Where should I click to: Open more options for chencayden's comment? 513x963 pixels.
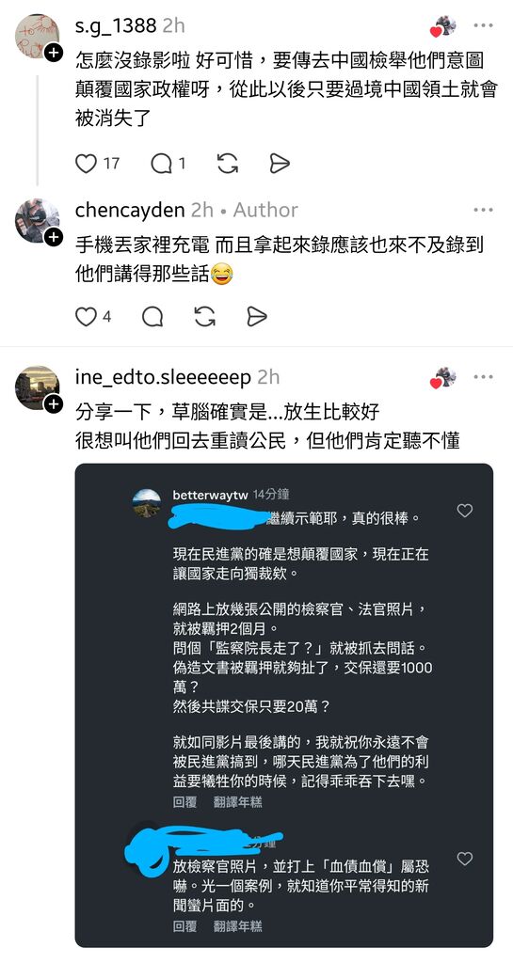[483, 210]
